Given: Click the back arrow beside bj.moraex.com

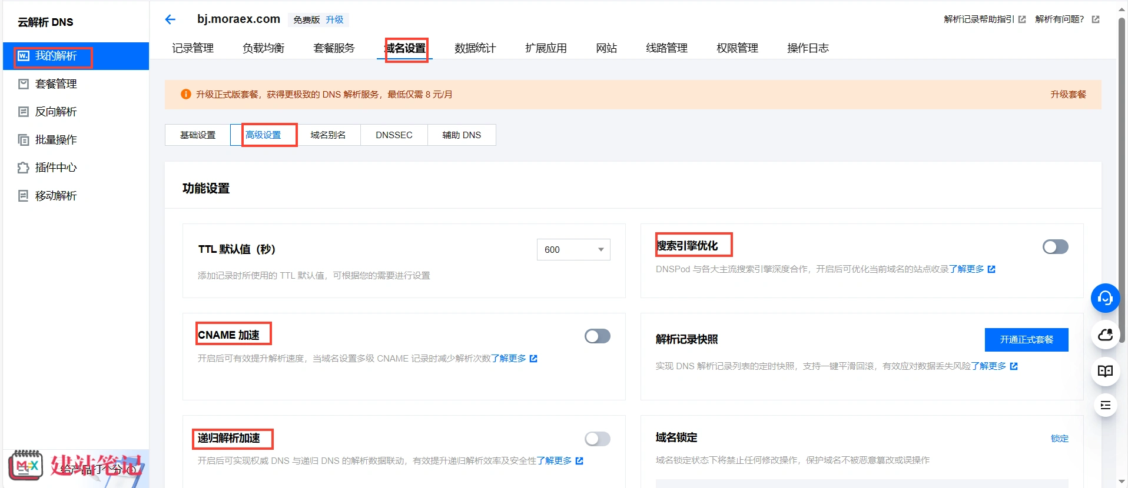Looking at the screenshot, I should [170, 19].
